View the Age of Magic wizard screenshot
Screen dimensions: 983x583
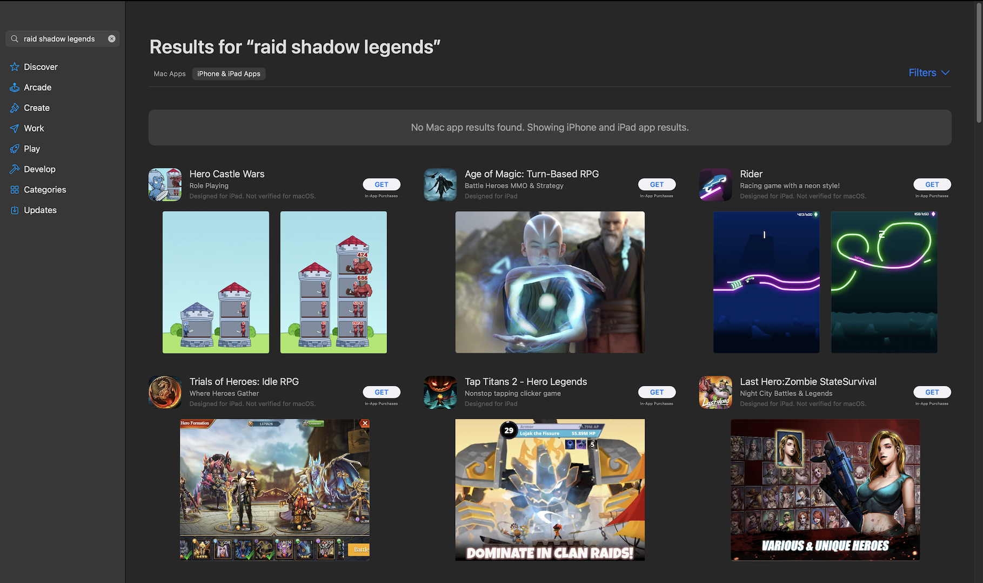click(550, 282)
